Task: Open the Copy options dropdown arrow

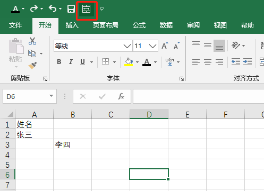Action: coord(41,53)
